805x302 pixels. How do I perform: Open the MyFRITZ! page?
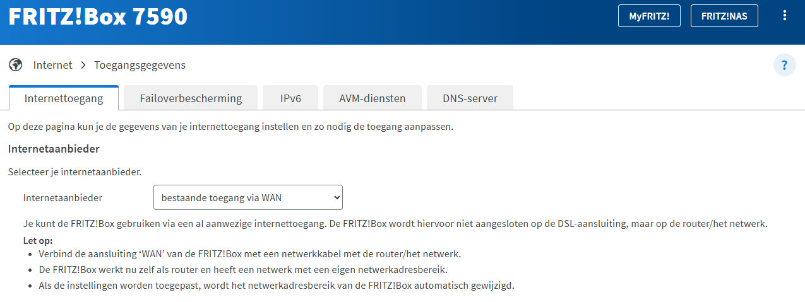(648, 16)
